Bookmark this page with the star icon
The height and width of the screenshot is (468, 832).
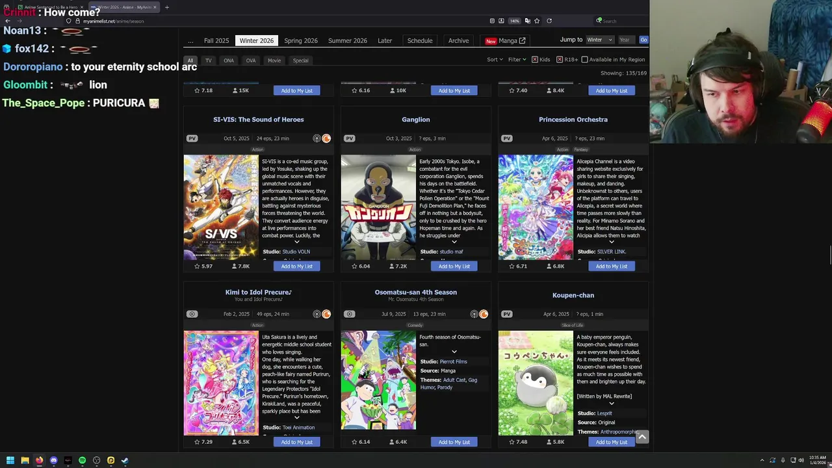coord(537,21)
